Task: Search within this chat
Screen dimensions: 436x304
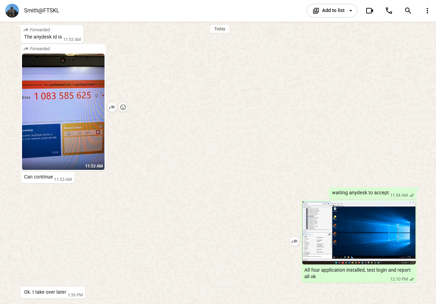Action: click(408, 11)
